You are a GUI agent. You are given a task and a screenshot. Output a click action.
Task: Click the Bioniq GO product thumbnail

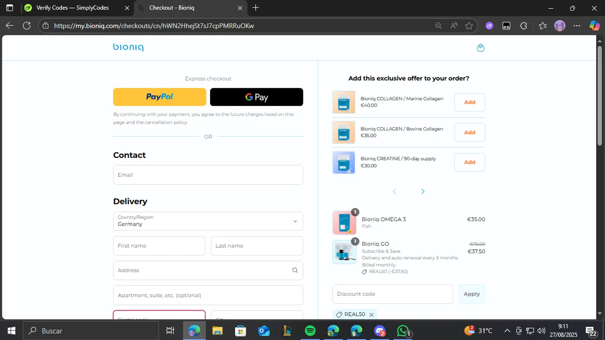344,252
